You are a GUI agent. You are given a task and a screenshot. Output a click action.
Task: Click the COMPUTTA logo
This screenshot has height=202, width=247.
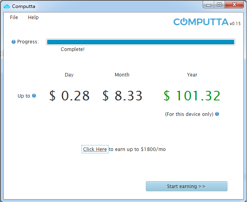coord(201,22)
